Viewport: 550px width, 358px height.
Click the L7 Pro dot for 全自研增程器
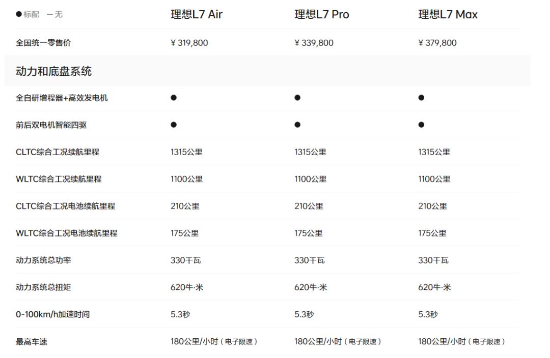[x=297, y=98]
